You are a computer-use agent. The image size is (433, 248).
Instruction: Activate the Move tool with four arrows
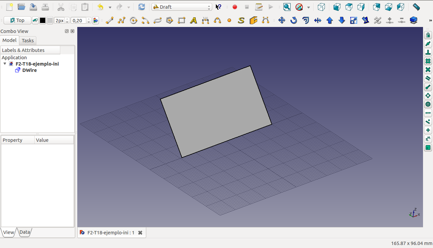coord(282,21)
